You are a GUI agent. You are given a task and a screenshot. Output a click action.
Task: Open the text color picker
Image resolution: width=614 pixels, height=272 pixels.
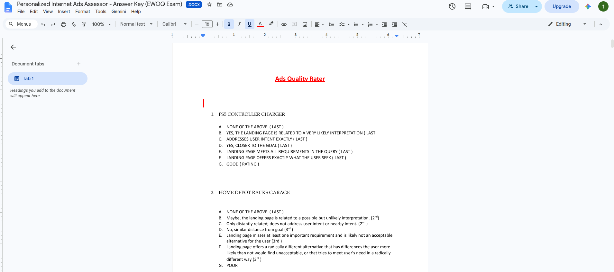pyautogui.click(x=260, y=24)
